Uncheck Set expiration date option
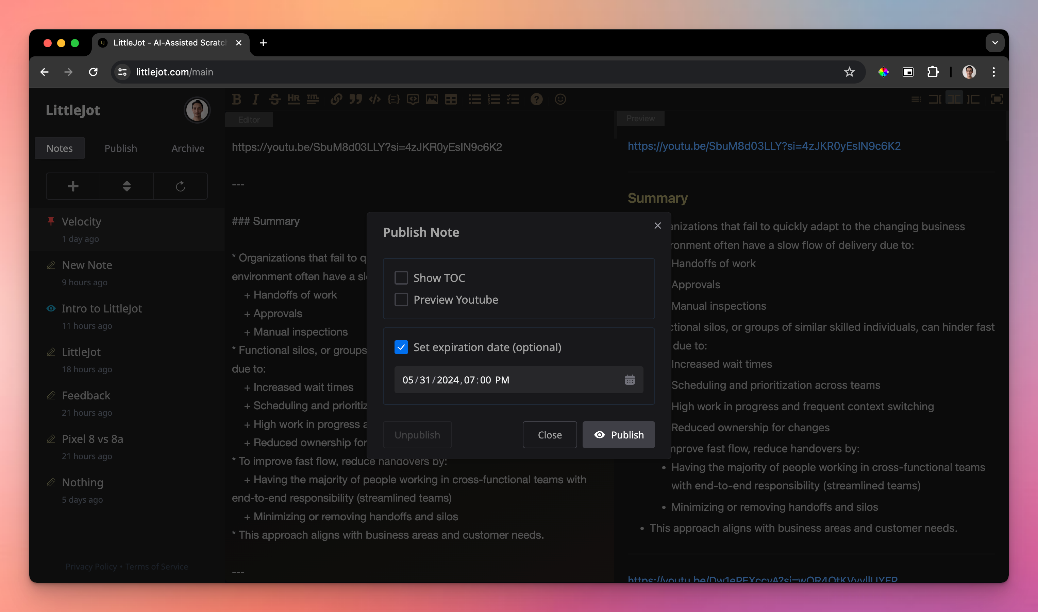This screenshot has height=612, width=1038. (x=401, y=347)
